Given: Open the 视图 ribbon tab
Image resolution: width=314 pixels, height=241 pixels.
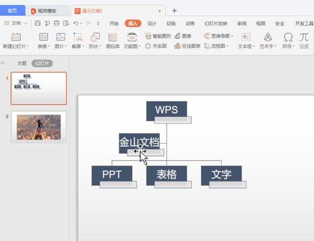Looking at the screenshot, I should point(260,24).
